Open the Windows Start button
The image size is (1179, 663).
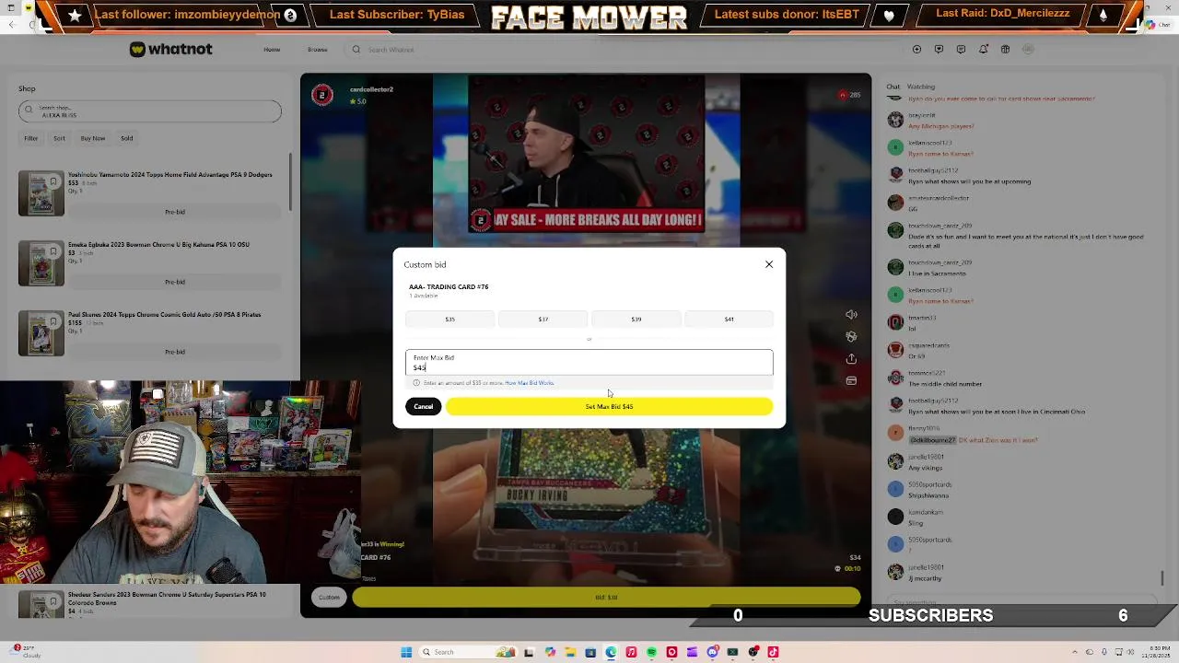tap(406, 652)
